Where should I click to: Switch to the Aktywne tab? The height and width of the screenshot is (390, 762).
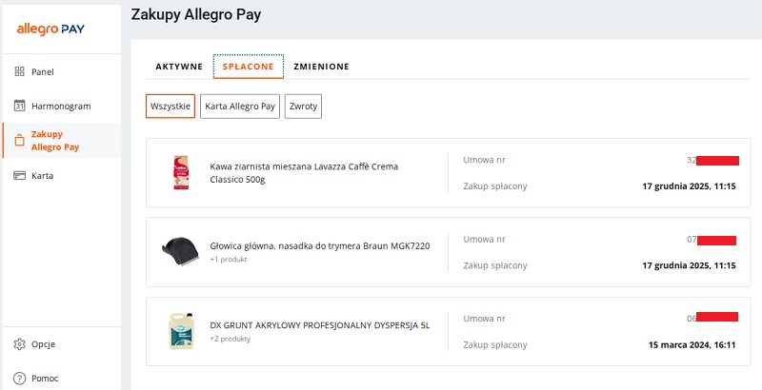179,67
